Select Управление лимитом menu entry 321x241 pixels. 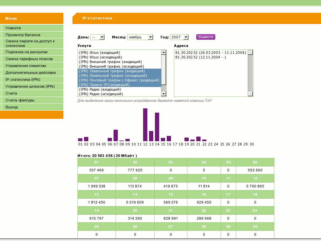coord(26,66)
